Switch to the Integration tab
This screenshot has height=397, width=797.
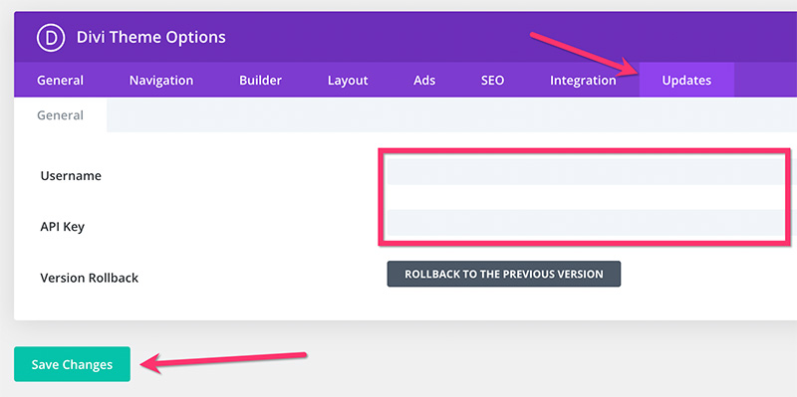point(583,81)
